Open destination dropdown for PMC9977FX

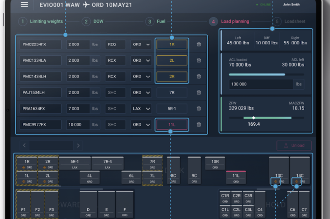pyautogui.click(x=141, y=125)
